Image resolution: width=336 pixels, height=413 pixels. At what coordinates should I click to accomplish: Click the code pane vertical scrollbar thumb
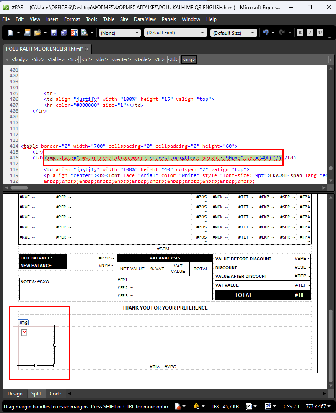pos(331,168)
